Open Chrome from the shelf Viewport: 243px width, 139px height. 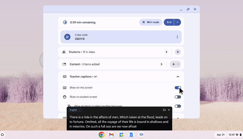(102, 134)
